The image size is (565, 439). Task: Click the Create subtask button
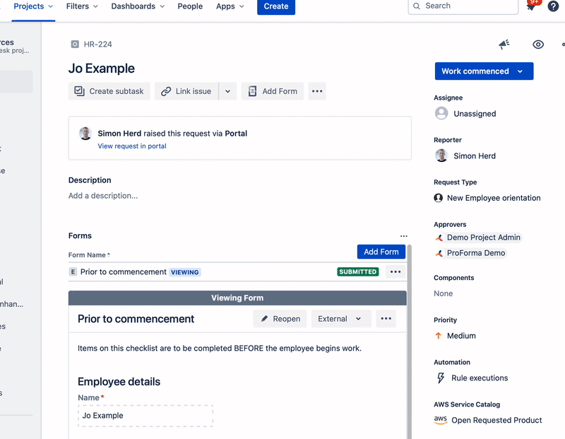coord(109,91)
